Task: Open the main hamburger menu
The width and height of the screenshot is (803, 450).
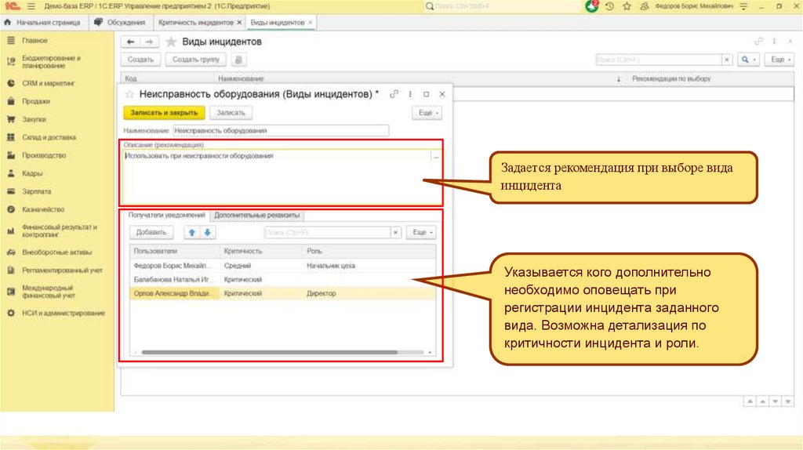Action: point(31,6)
